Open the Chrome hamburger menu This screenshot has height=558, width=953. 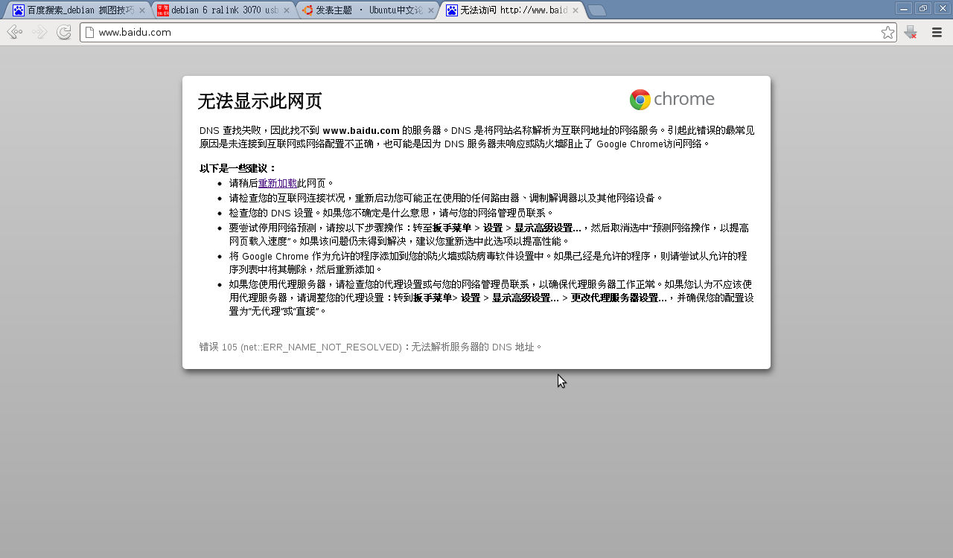click(937, 32)
